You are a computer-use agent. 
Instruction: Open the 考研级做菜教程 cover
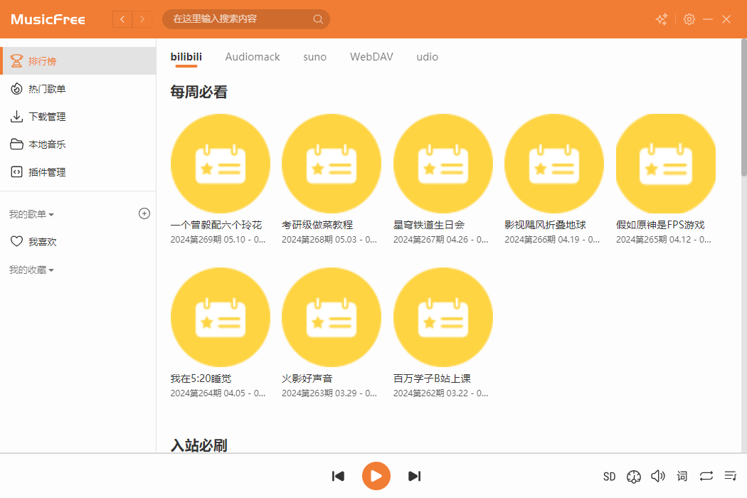point(332,164)
